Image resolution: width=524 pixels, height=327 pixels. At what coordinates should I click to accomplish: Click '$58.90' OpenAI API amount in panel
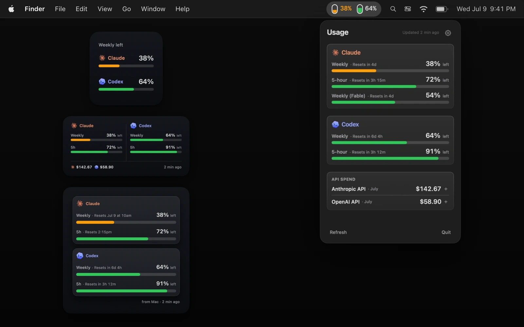431,202
